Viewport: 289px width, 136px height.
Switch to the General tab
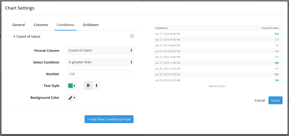click(18, 25)
